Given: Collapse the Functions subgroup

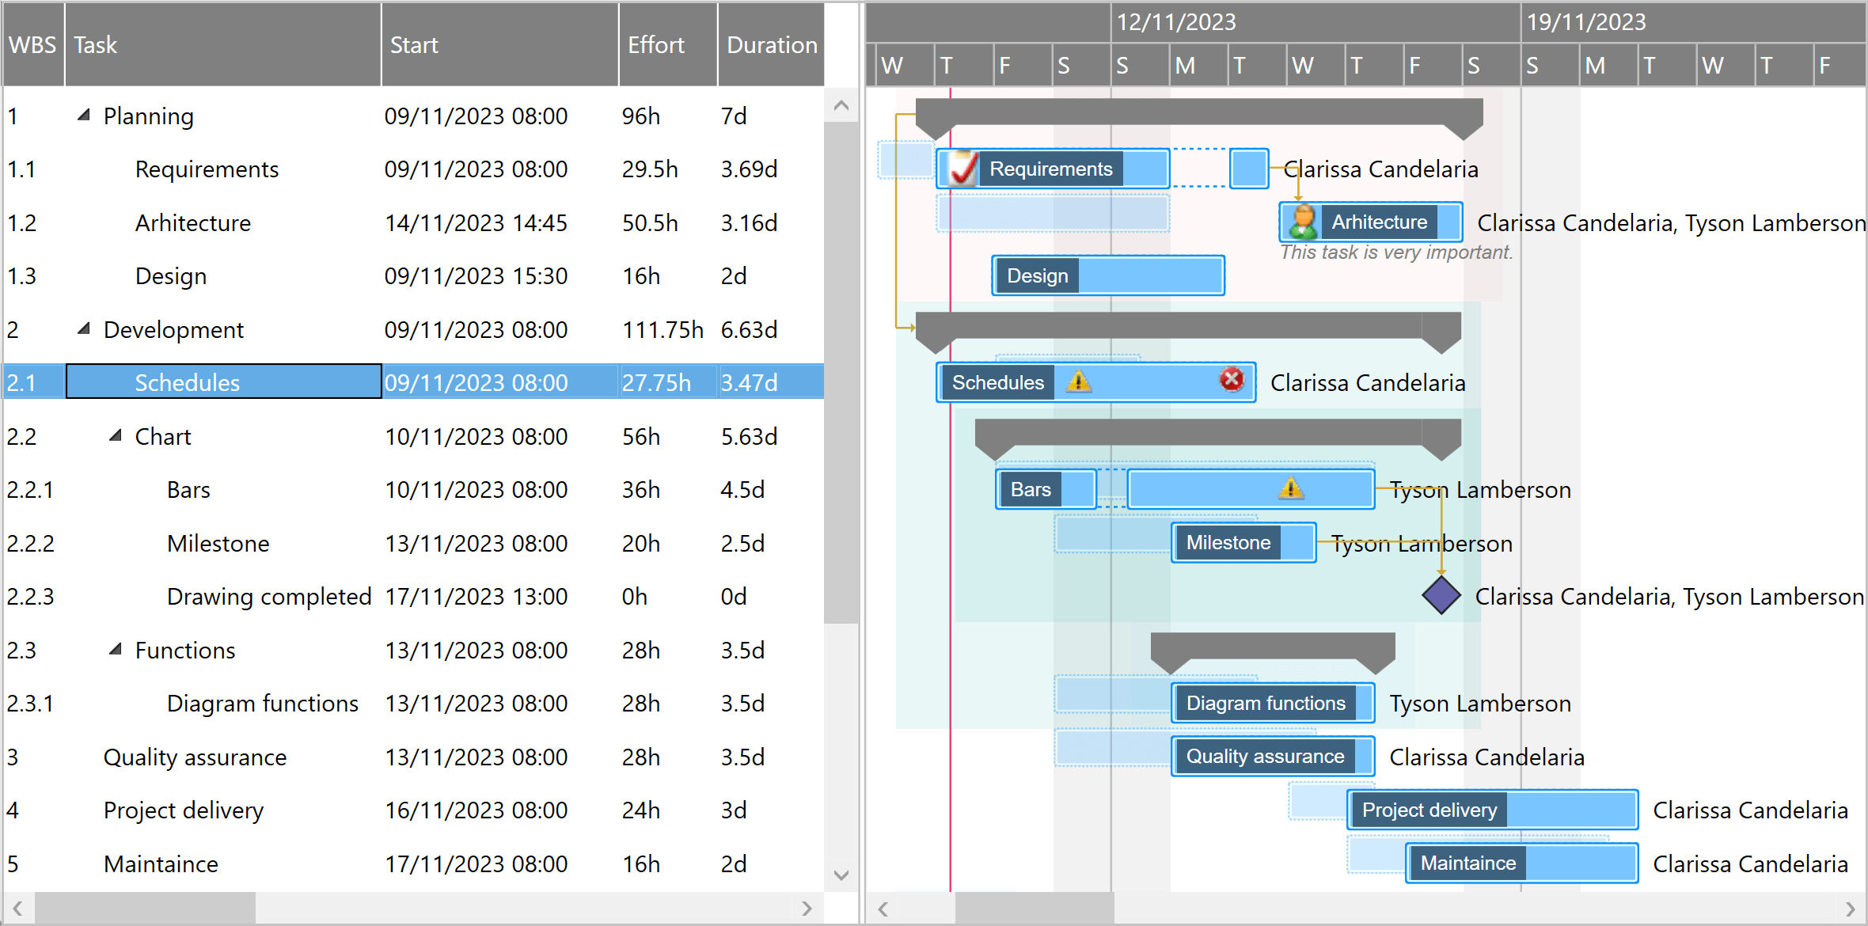Looking at the screenshot, I should 116,648.
